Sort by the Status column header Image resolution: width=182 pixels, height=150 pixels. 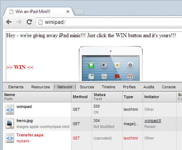(107, 97)
